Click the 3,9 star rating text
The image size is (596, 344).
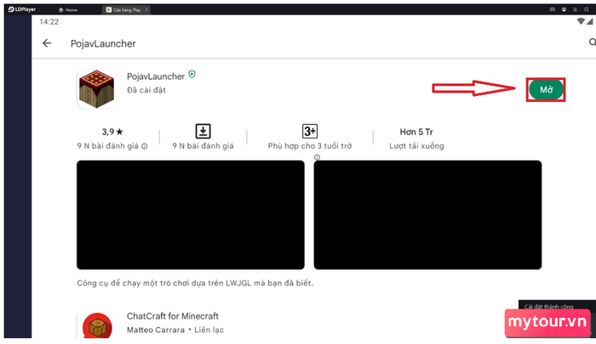112,132
